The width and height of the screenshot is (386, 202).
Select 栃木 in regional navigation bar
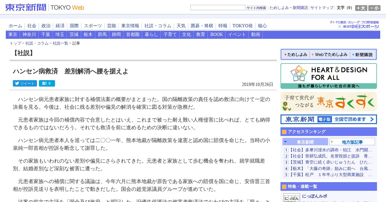click(88, 35)
